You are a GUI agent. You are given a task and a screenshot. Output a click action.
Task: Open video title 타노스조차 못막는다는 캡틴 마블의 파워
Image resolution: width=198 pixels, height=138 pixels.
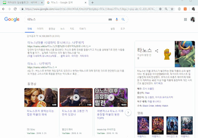coord(41,113)
